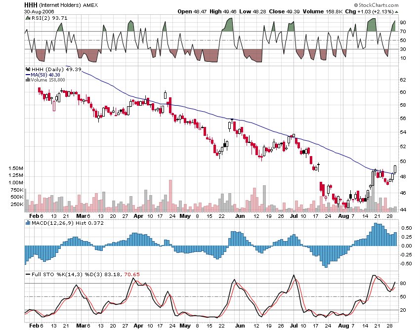
Task: Select the (Internet Holders) company name
Action: (x=60, y=5)
